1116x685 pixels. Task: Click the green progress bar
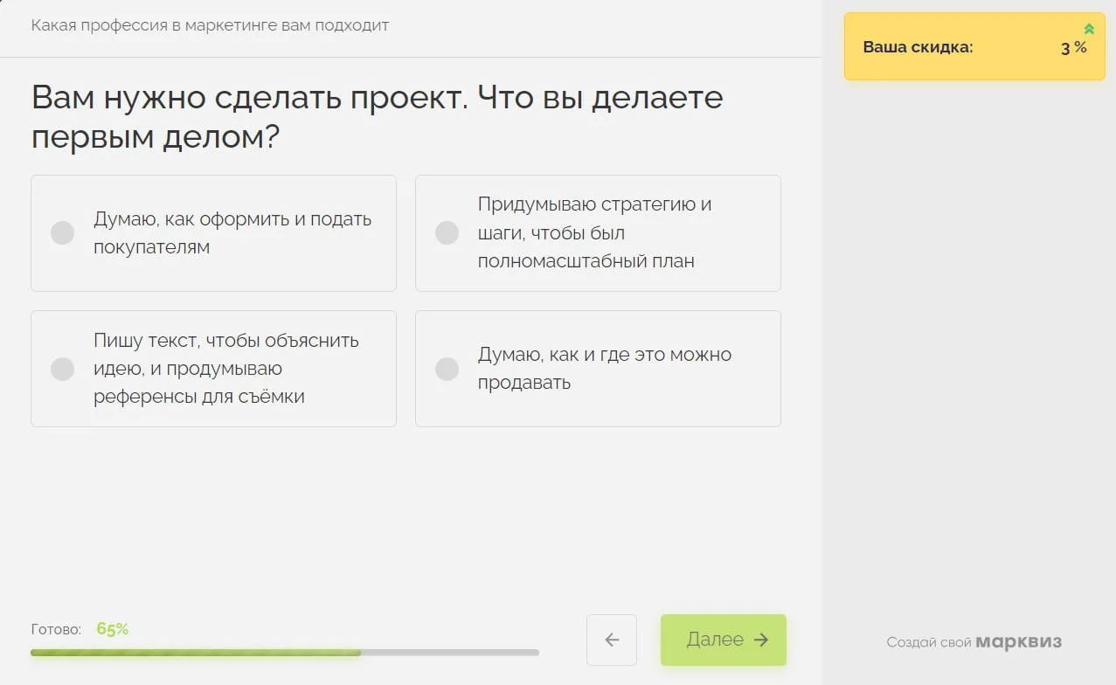196,652
